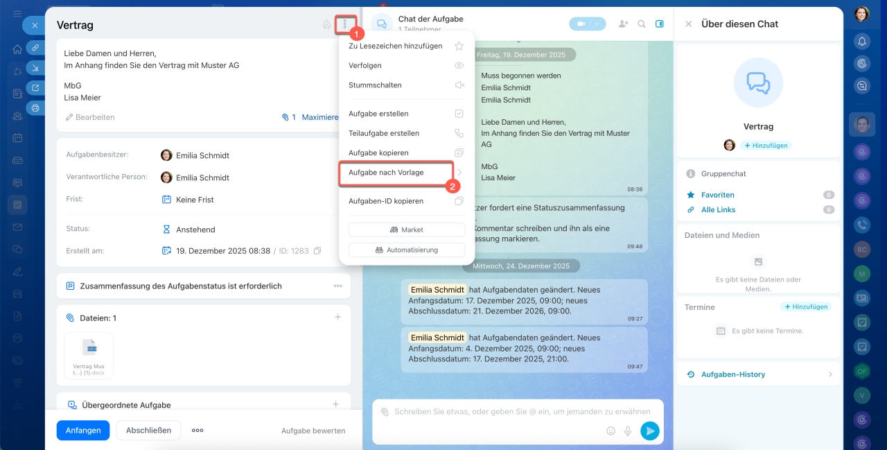Open the mail icon in left sidebar
The height and width of the screenshot is (450, 887).
pyautogui.click(x=17, y=227)
